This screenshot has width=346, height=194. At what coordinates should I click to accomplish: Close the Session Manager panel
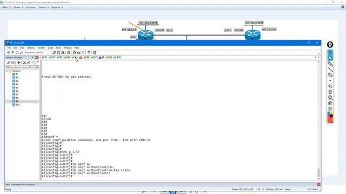pyautogui.click(x=37, y=58)
